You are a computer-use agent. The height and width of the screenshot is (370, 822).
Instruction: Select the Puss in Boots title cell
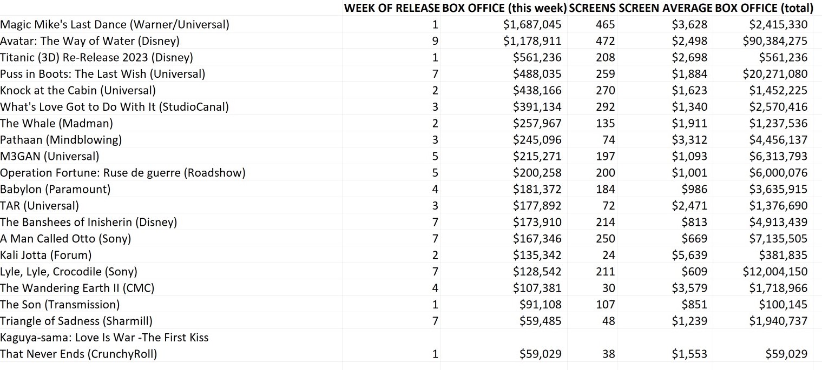(103, 74)
